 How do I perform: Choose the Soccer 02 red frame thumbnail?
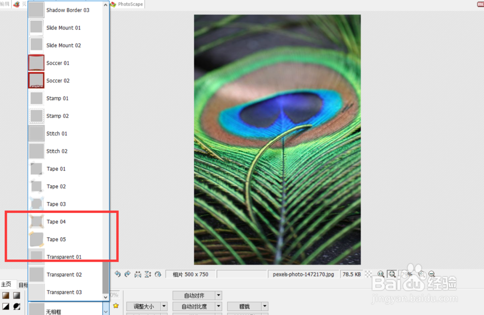36,80
